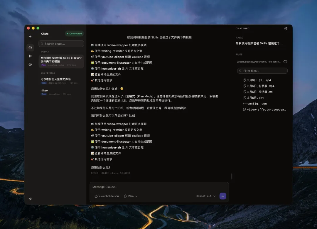Select the config.json file
This screenshot has height=229, width=317.
257,104
